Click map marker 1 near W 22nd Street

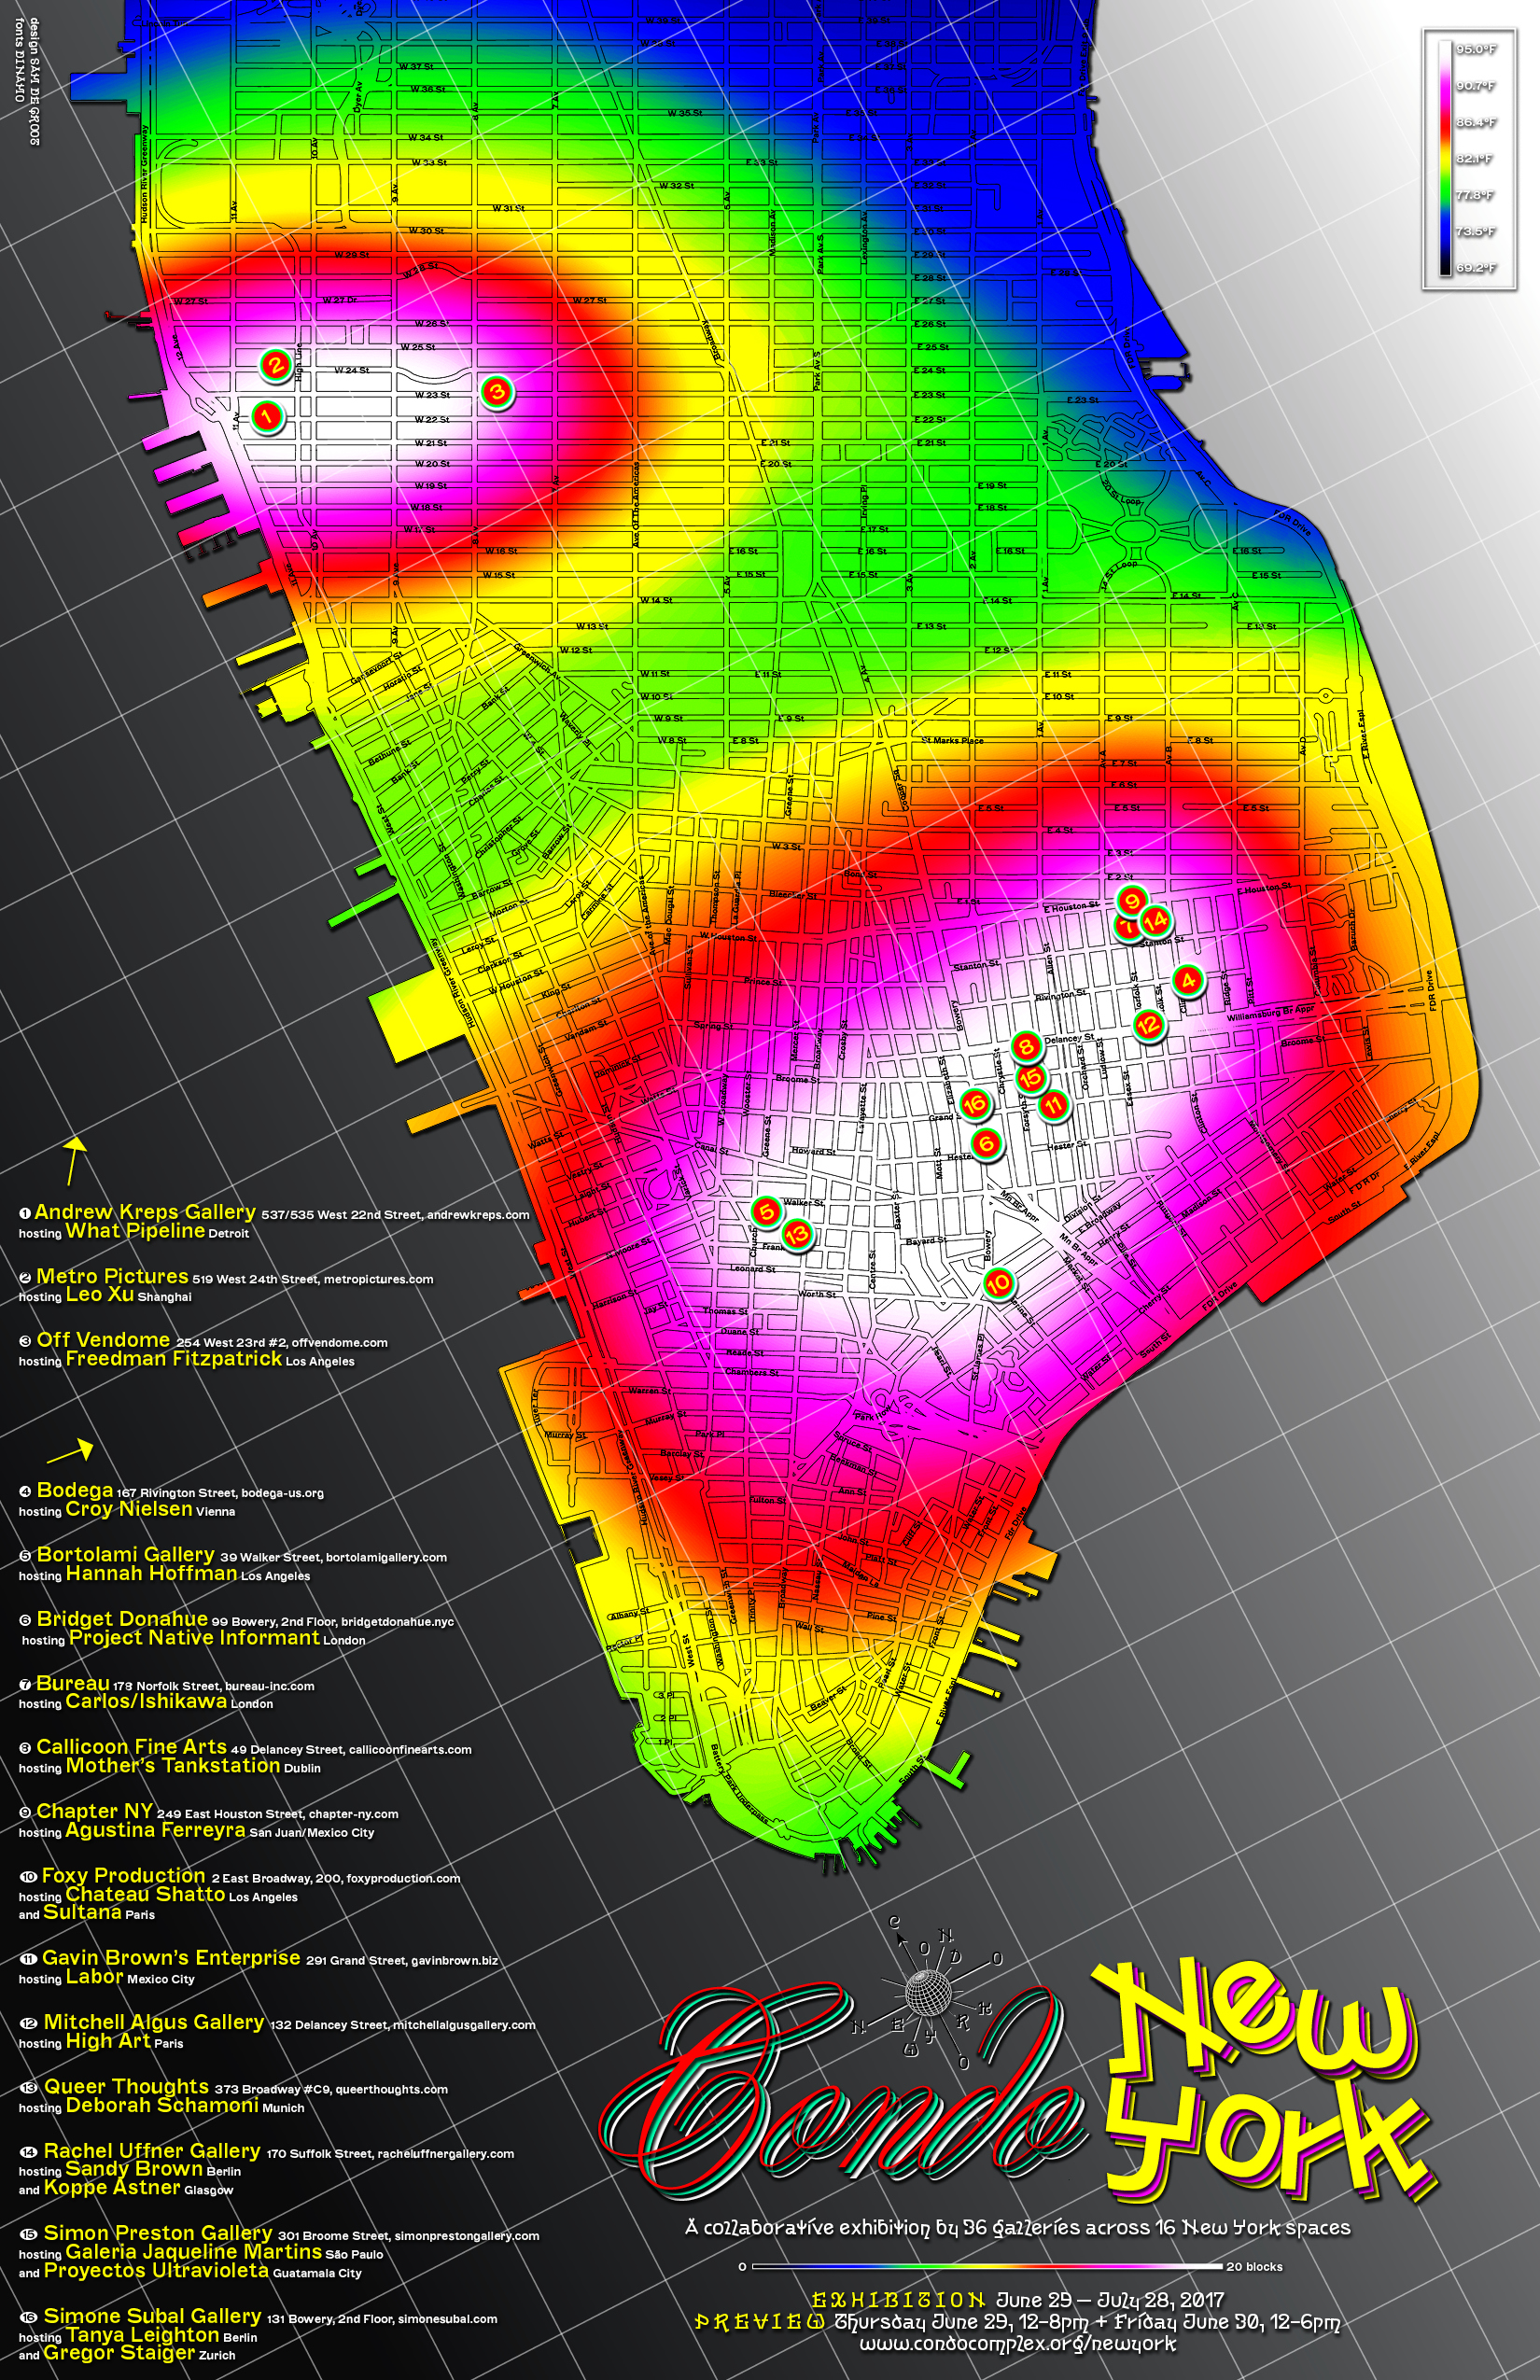coord(266,416)
